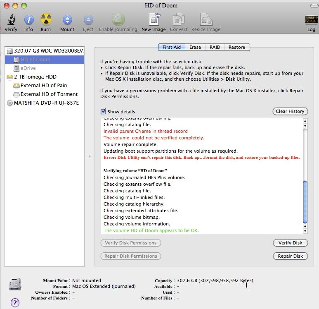Click the 'Mac OS Extended (Journaled)' format value
Screen dimensions: 319x309
click(x=104, y=286)
